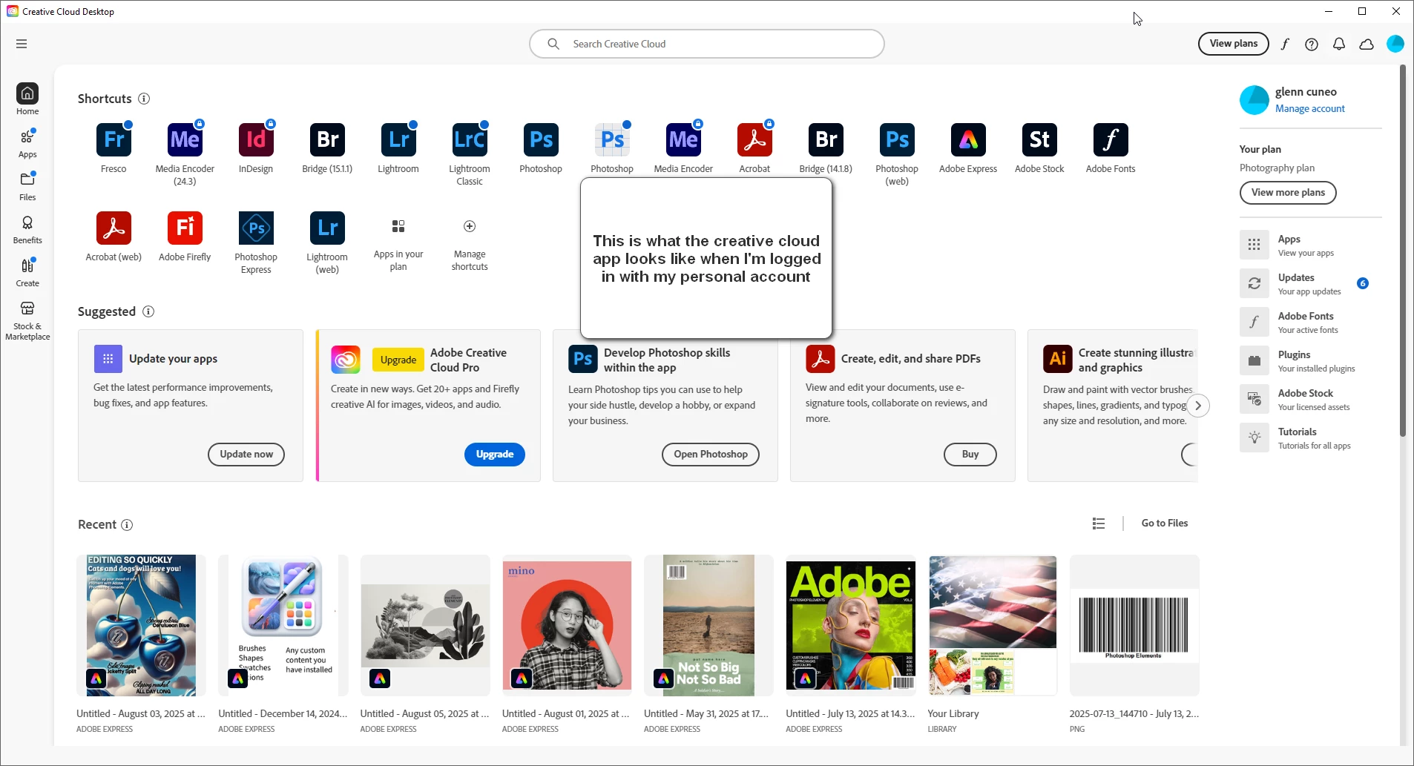This screenshot has height=766, width=1414.
Task: Open the May 31, 2025 Untitled thumbnail
Action: [x=708, y=625]
